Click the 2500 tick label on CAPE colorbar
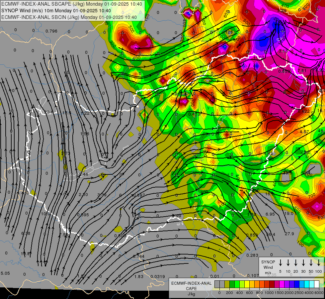Screen dimensions: 325x299 pos(299,293)
